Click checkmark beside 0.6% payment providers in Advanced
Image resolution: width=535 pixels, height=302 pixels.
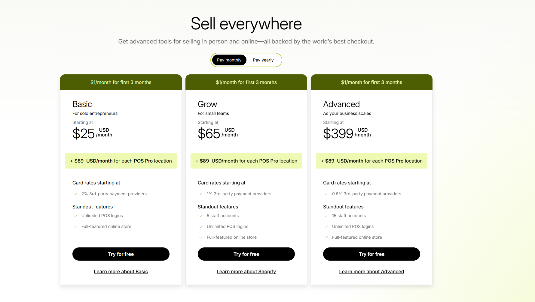point(326,194)
